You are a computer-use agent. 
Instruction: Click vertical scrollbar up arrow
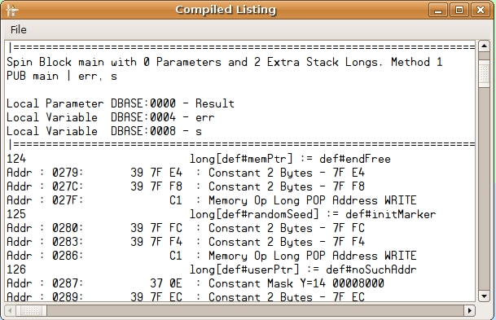click(x=484, y=46)
